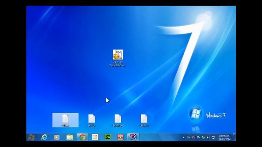Select the Claves By SuperCiberlo RAR archive

point(118,58)
